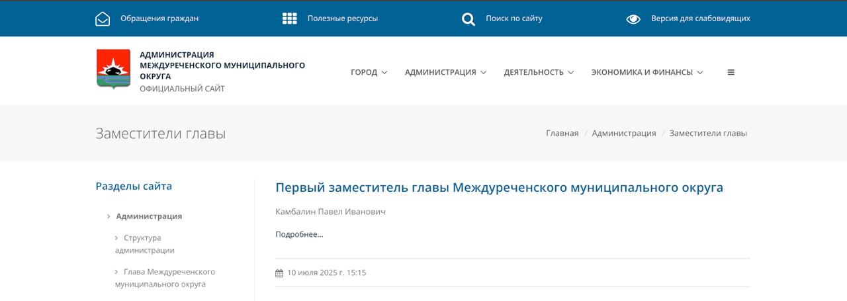This screenshot has height=301, width=847.
Task: Click page title Заместители главы
Action: coord(160,134)
